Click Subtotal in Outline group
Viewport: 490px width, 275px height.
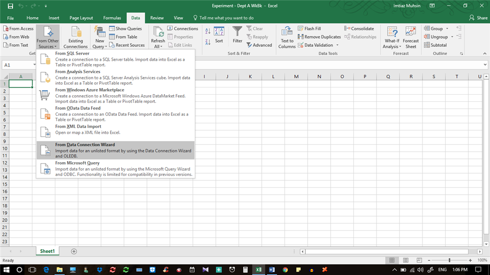(x=435, y=45)
